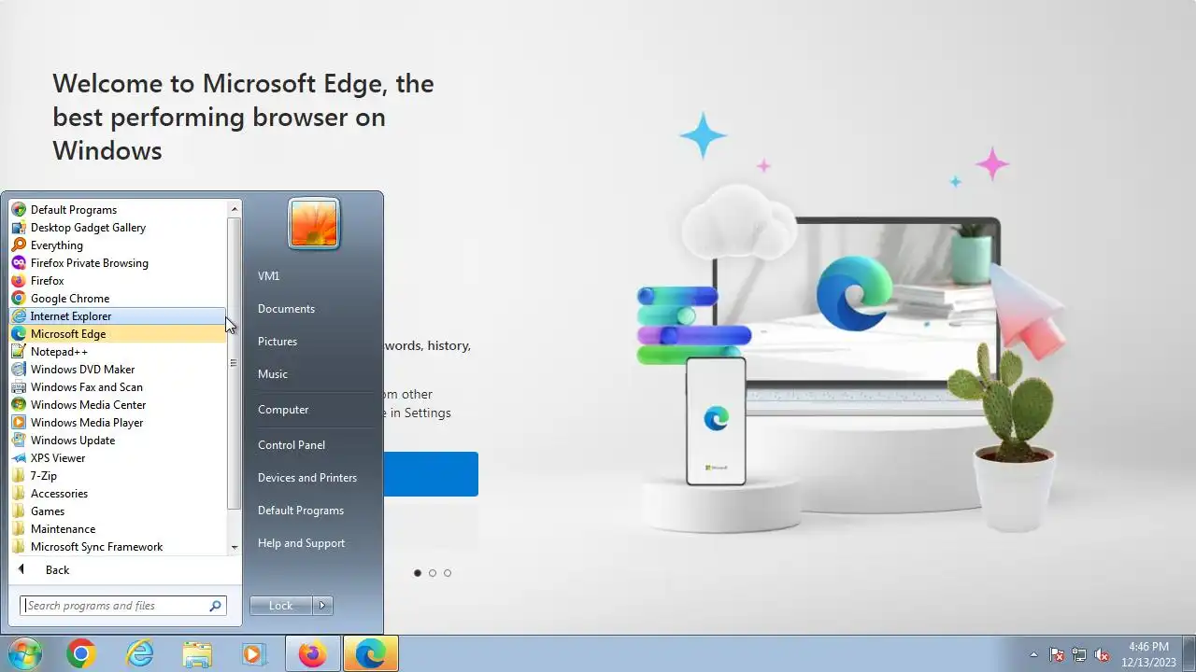Click the Default Programs icon in programs list
Screen dimensions: 1196x672
click(18, 210)
